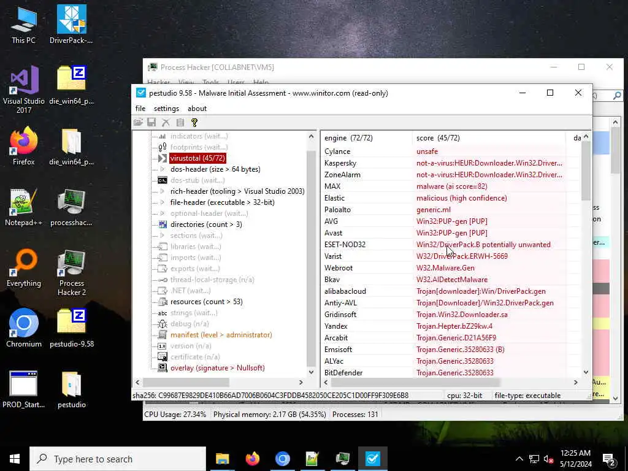Click the certificate node icon
Viewport: 628px width, 471px height.
point(162,357)
